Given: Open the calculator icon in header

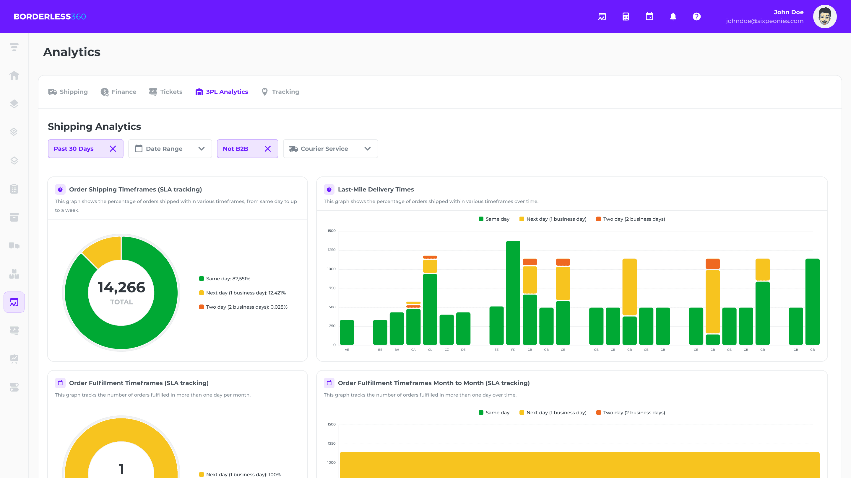Looking at the screenshot, I should (x=626, y=17).
